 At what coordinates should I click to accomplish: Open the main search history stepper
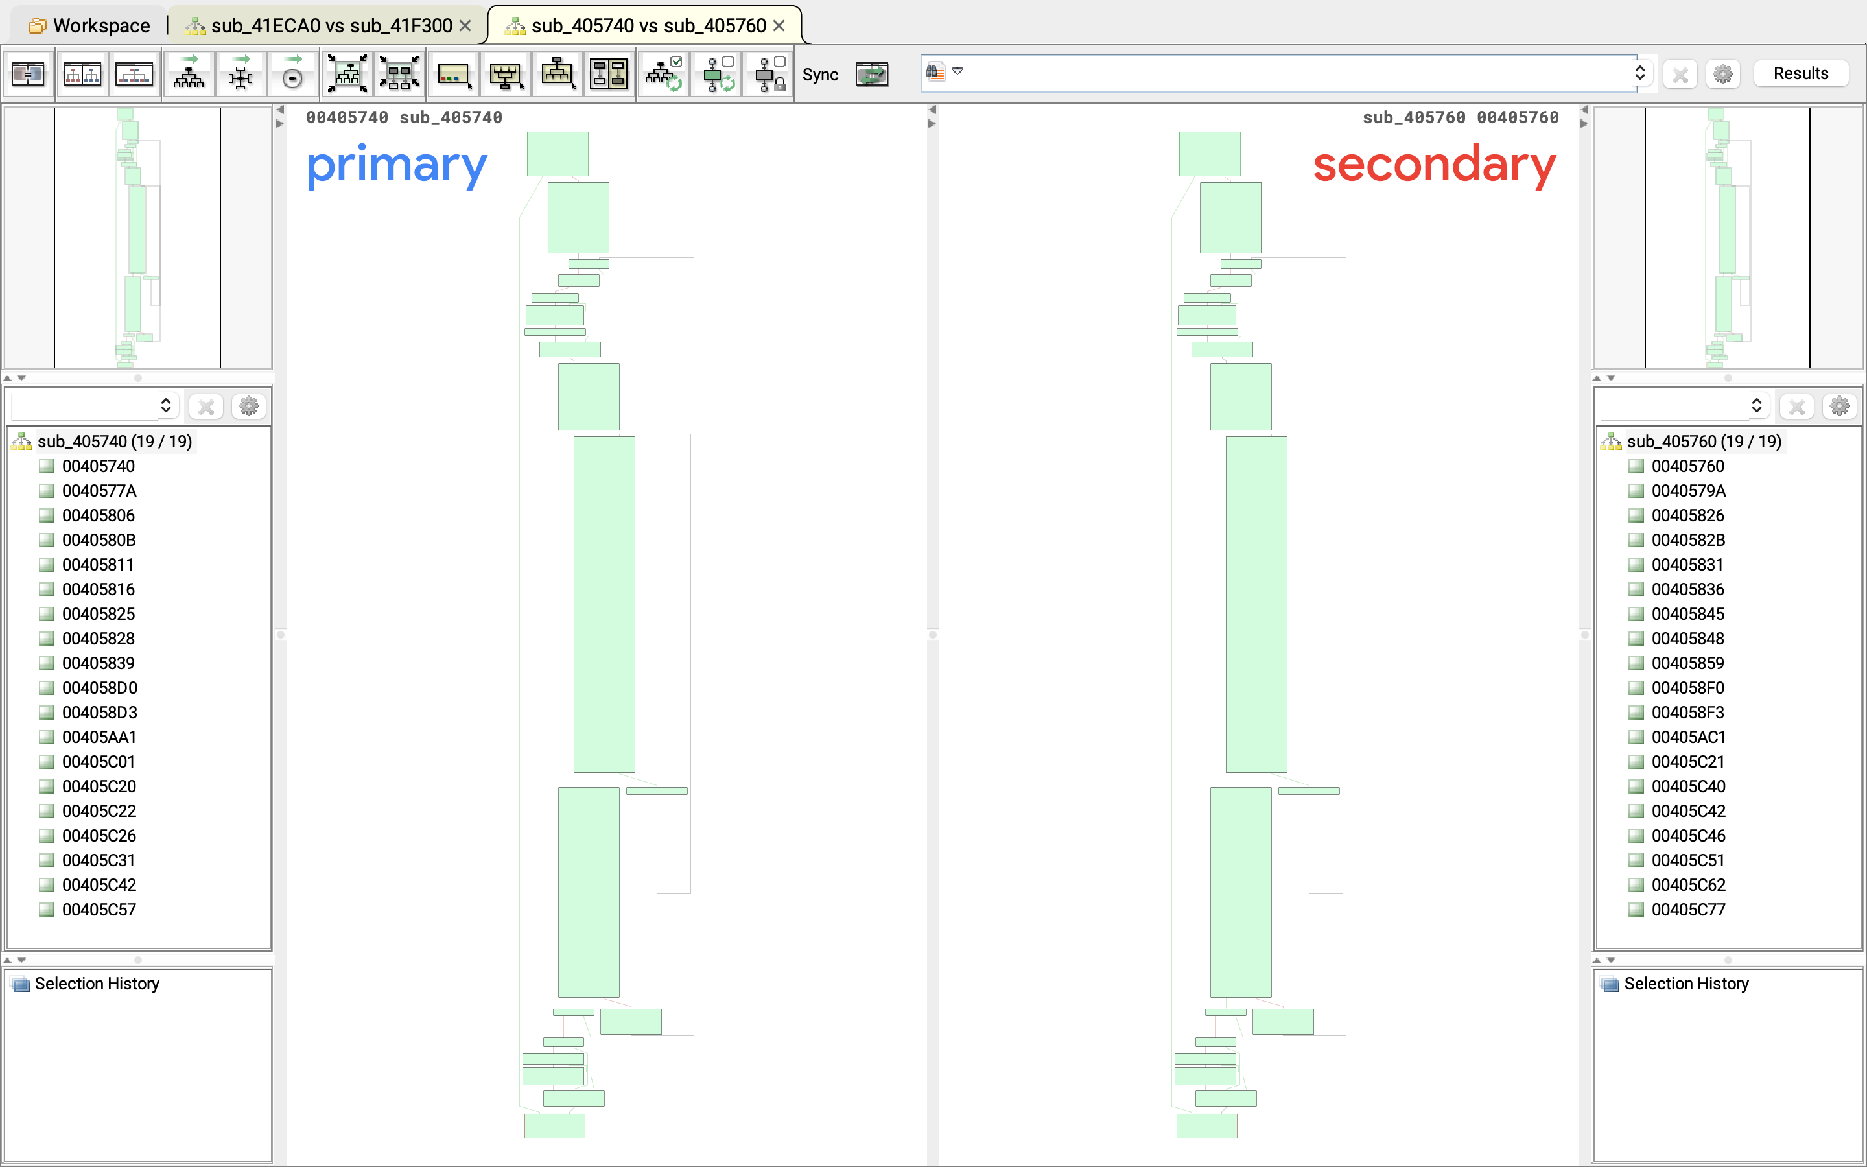click(x=1639, y=73)
